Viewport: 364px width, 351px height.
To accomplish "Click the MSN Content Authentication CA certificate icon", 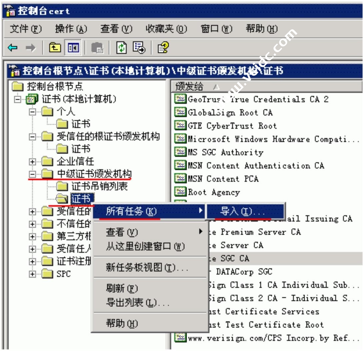I will 180,165.
